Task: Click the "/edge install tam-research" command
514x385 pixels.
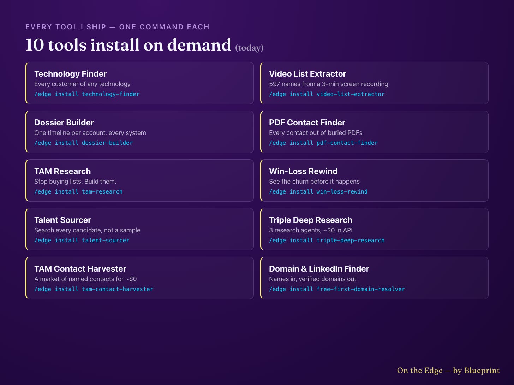Action: click(x=78, y=192)
